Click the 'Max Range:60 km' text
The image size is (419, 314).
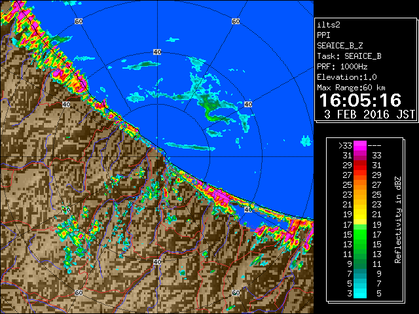coord(351,88)
